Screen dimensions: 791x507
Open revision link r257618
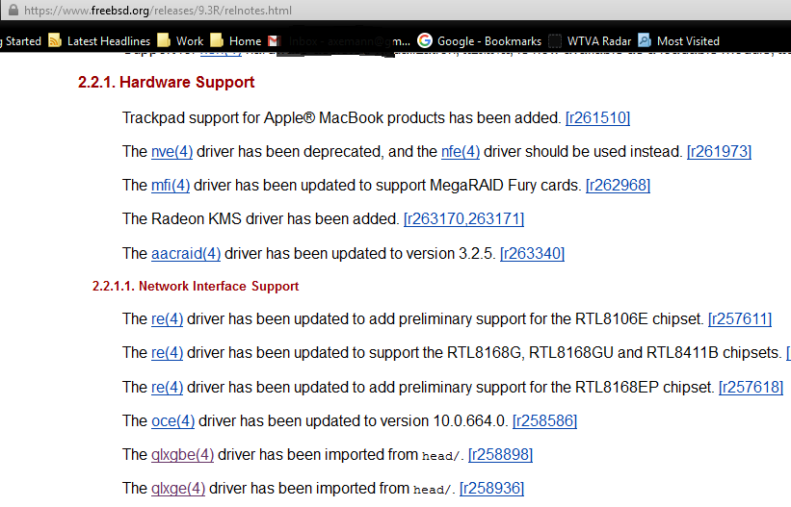pyautogui.click(x=751, y=388)
